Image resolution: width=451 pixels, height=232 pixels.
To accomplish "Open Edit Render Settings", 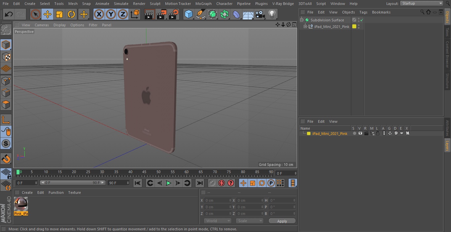I will click(174, 14).
